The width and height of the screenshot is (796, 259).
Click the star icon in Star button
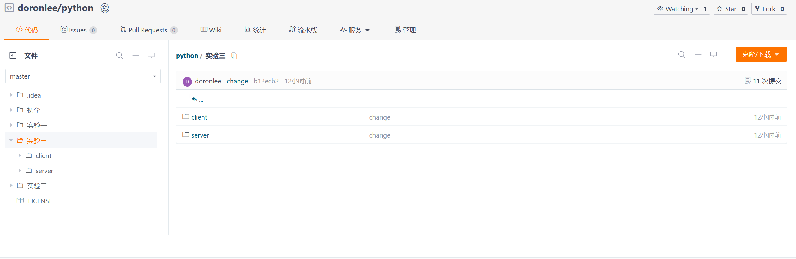point(720,8)
